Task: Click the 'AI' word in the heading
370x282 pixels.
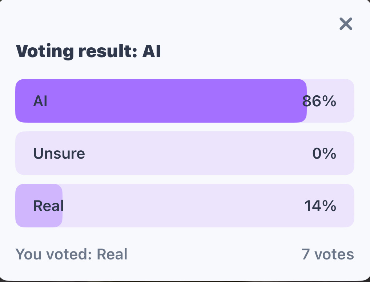Action: (x=152, y=51)
